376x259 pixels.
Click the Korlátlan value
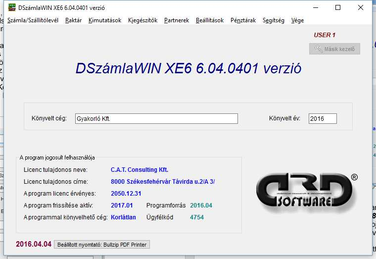[123, 217]
